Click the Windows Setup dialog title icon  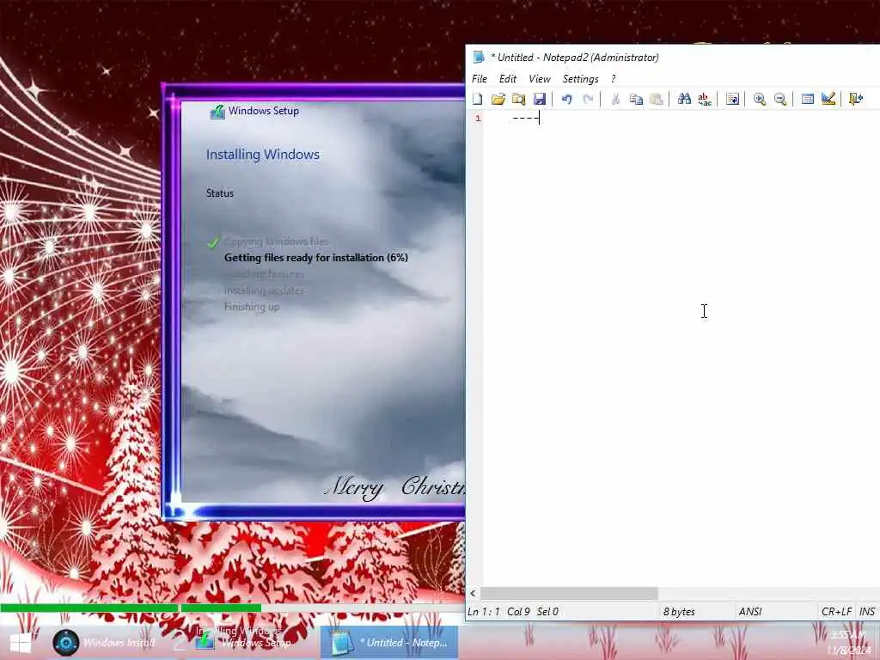217,112
